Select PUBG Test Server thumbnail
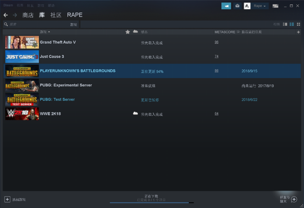Screen dimensions: 304x208 click(x=22, y=100)
